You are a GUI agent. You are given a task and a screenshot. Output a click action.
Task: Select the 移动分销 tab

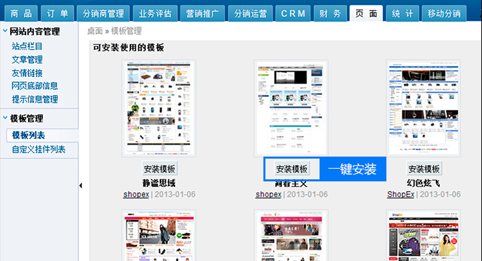coord(444,13)
